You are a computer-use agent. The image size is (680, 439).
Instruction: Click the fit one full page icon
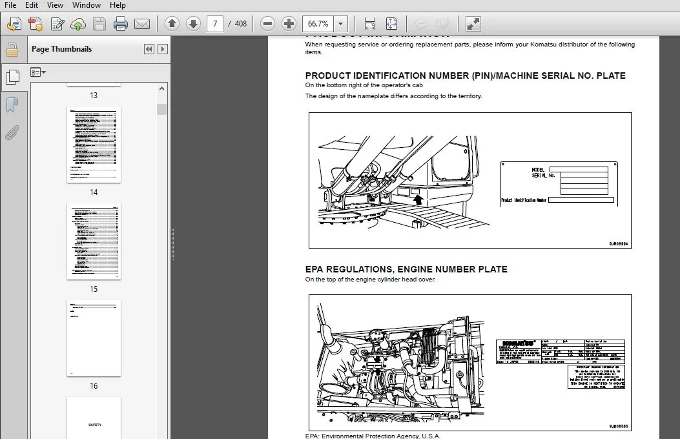pos(391,23)
